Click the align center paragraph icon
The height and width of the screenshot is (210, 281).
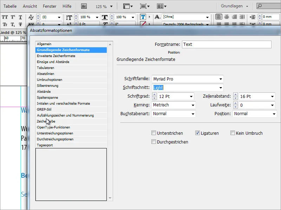227,17
